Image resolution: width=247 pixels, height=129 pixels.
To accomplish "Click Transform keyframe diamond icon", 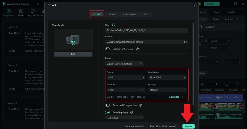I will point(238,27).
